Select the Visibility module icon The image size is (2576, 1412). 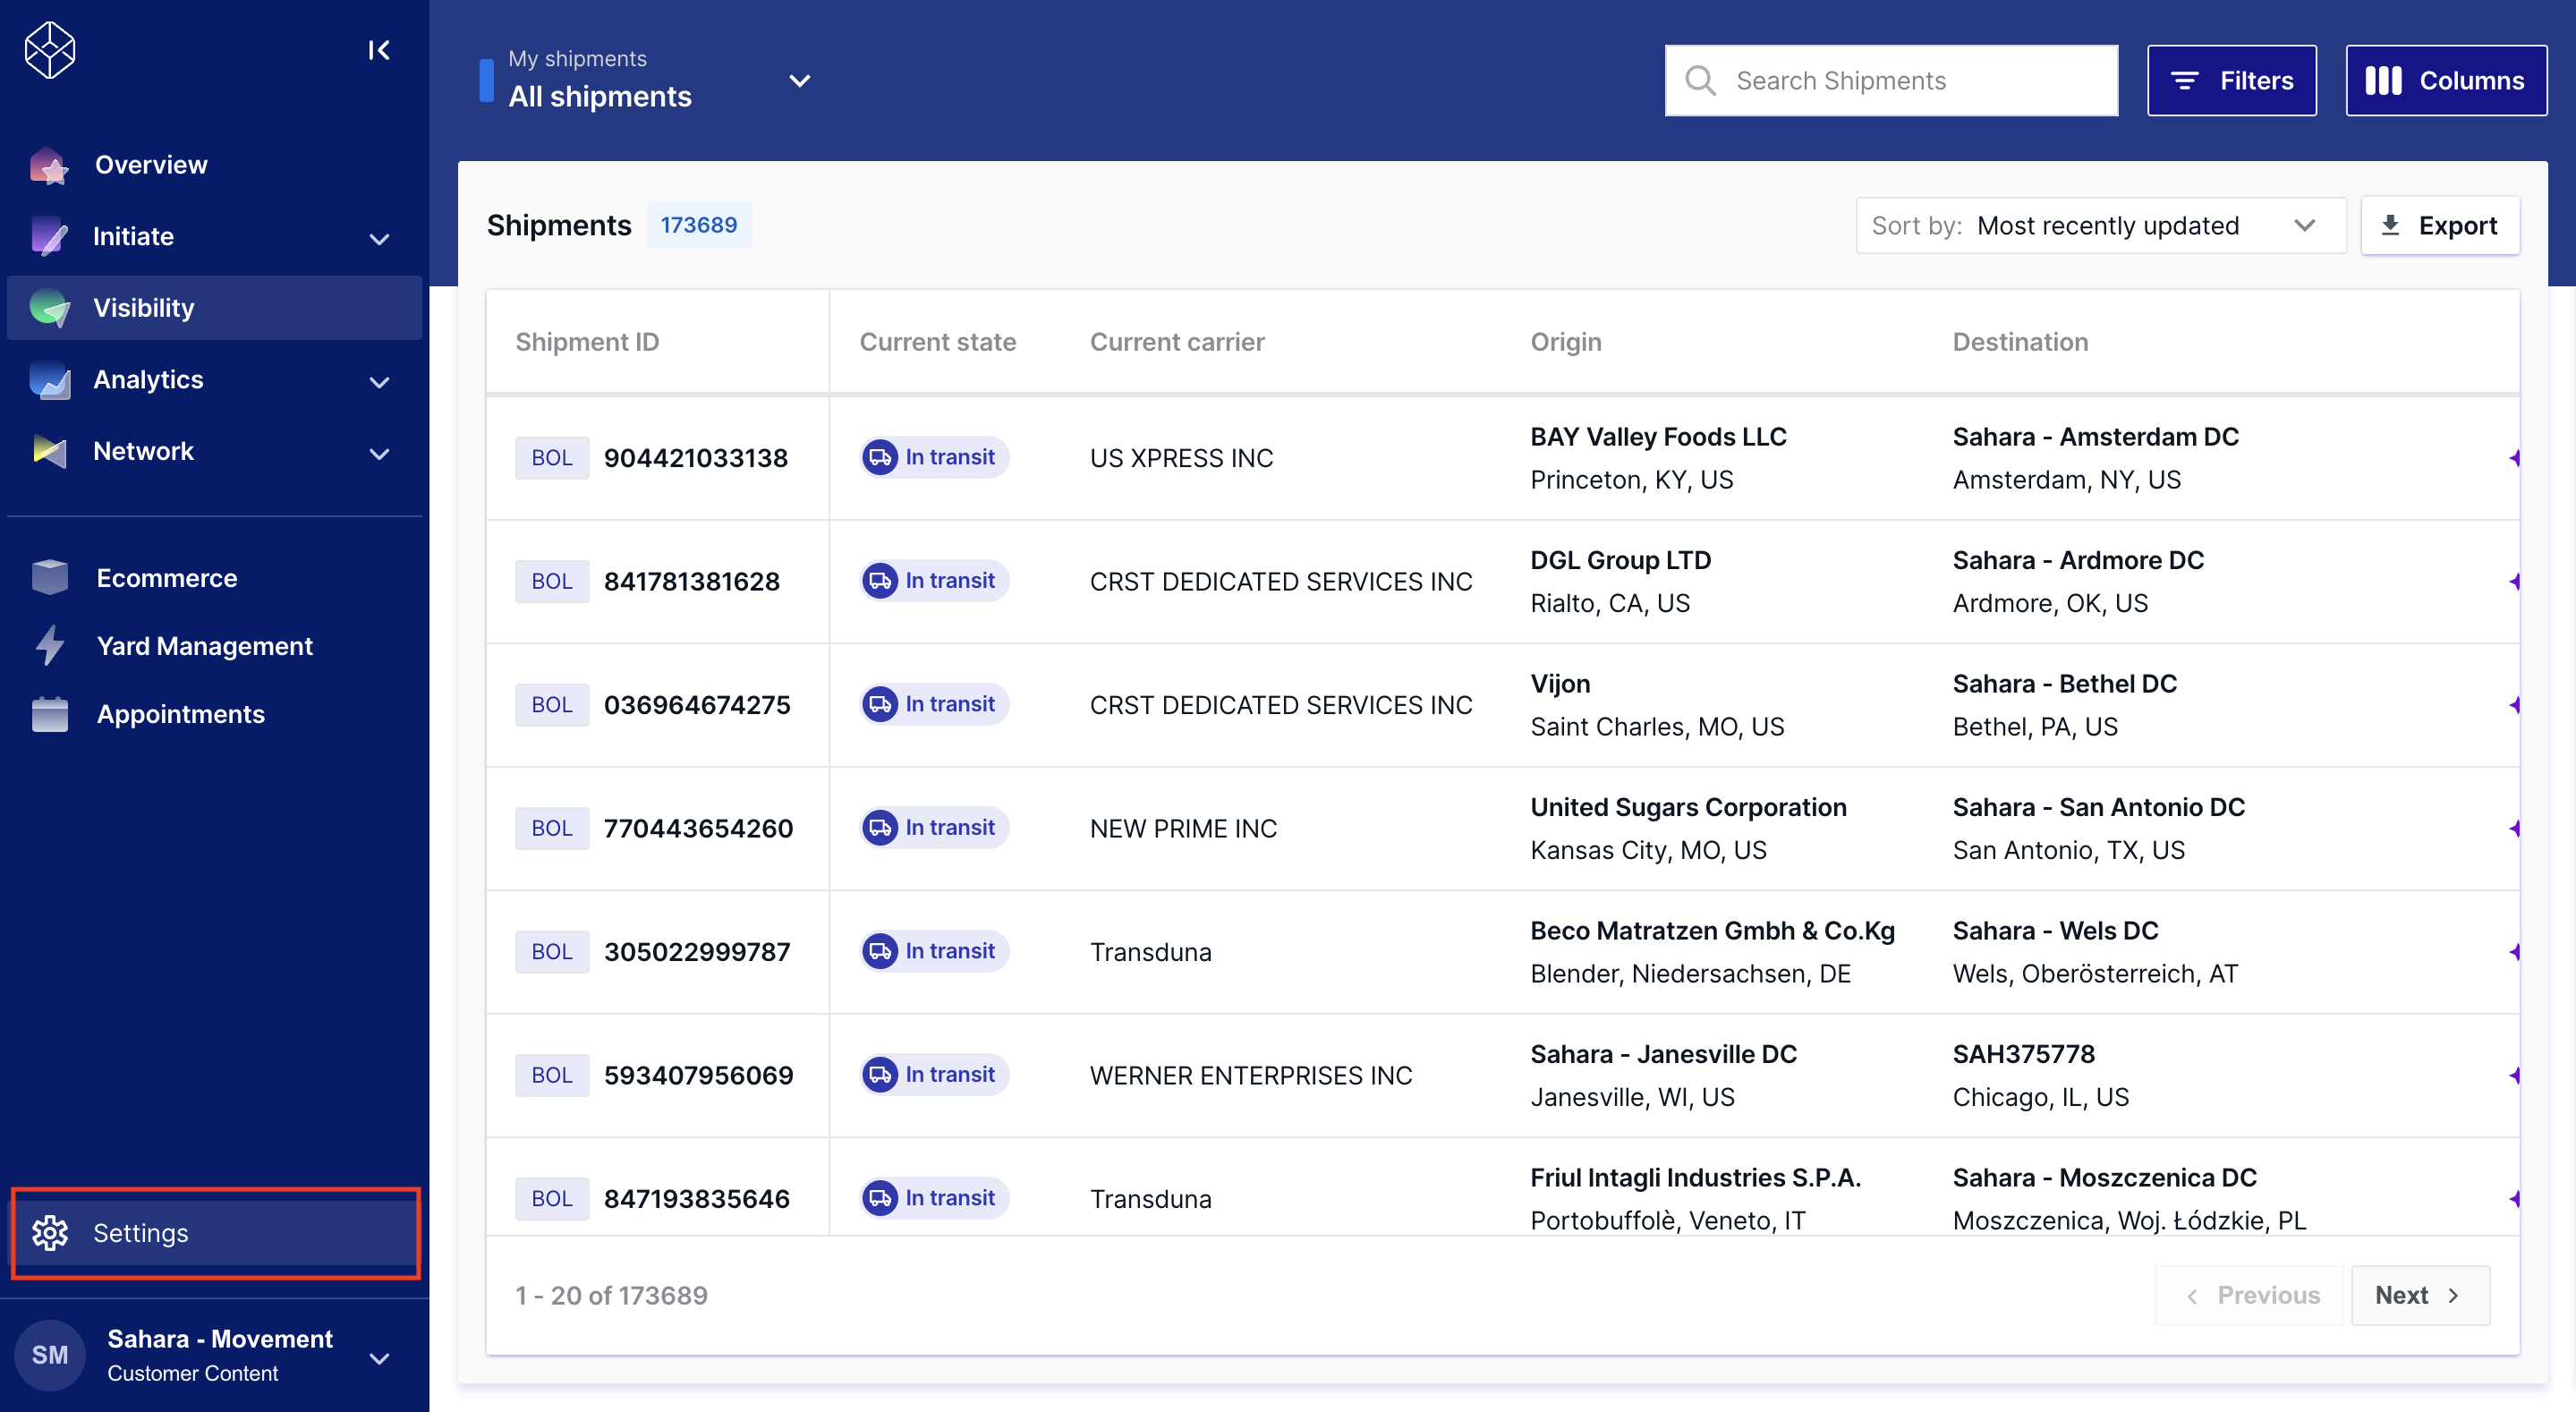pyautogui.click(x=49, y=307)
